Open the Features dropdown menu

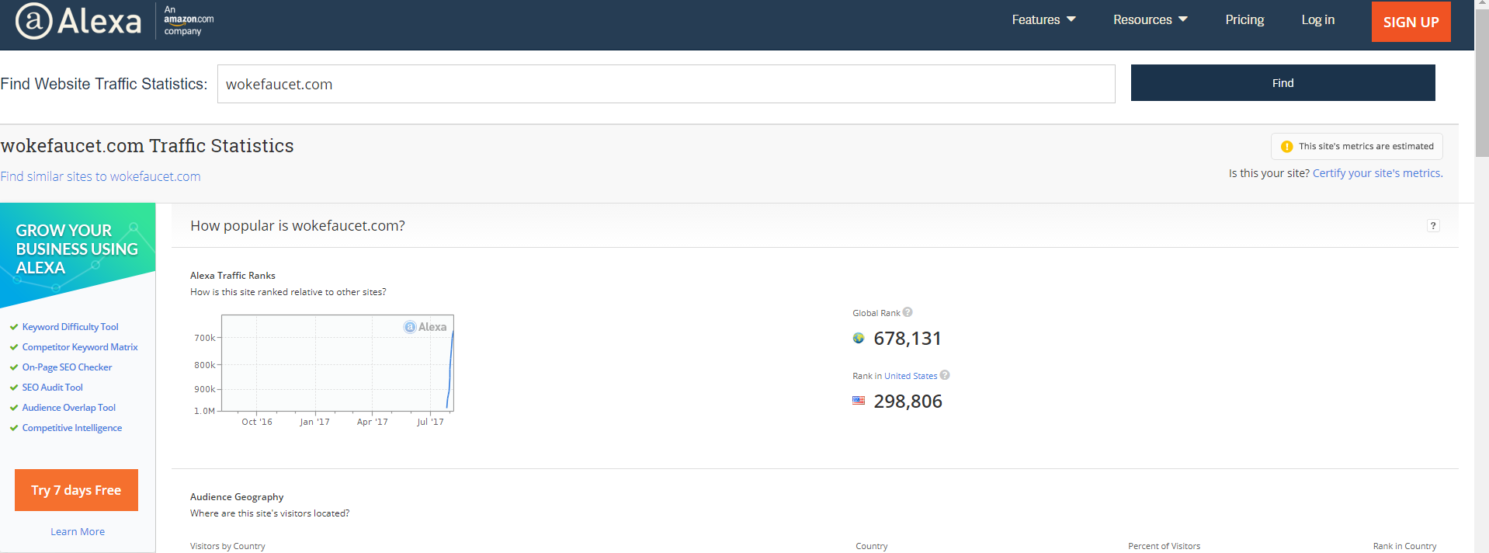coord(1043,20)
